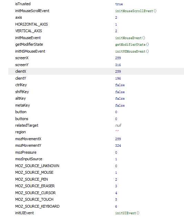Select the relatedTarget property name
Screen dimensions: 184x217
click(x=27, y=125)
